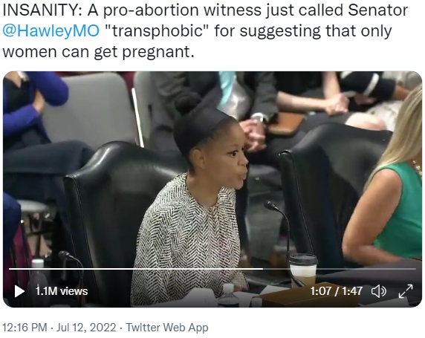Click the Twitter Web App source link

click(x=167, y=328)
